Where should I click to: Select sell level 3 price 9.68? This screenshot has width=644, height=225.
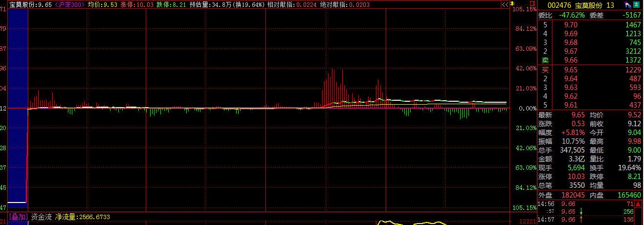coord(571,42)
